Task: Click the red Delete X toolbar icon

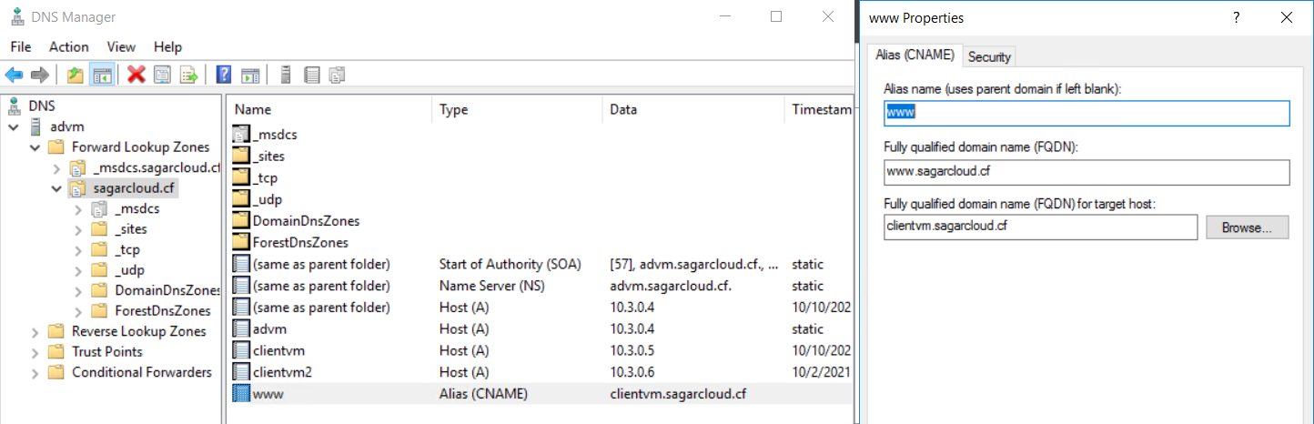Action: (x=136, y=75)
